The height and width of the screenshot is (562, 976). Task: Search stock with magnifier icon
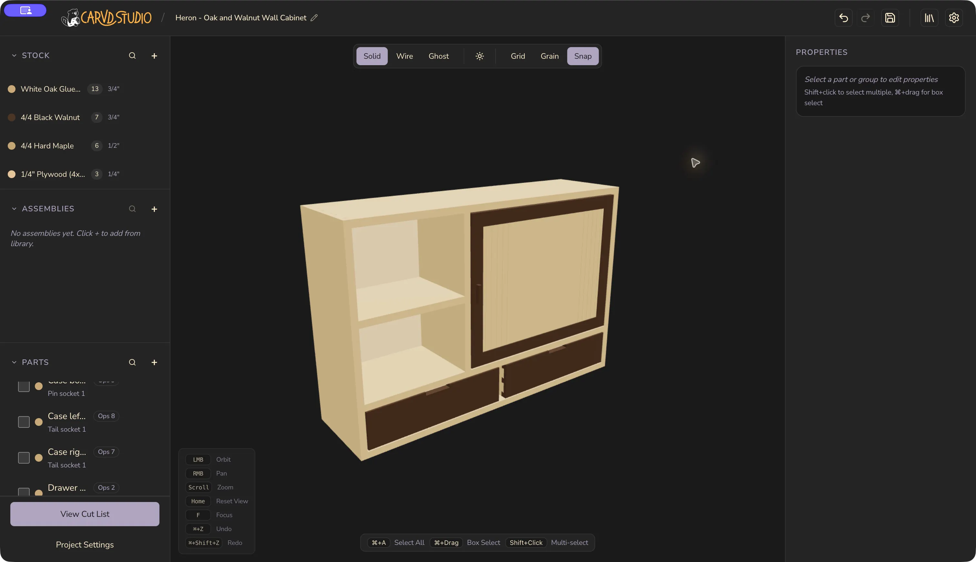click(132, 55)
